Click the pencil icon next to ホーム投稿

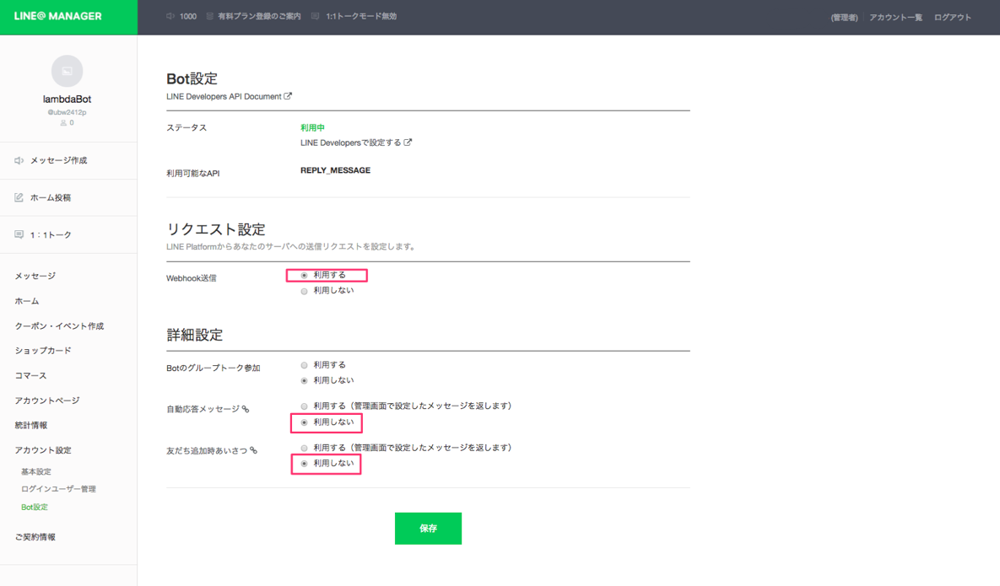tap(19, 197)
